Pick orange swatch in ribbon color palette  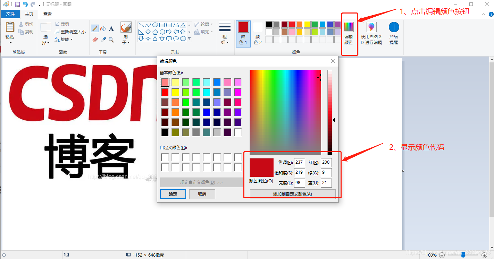299,24
